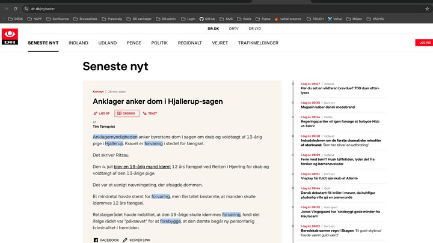Share the article on Facebook
This screenshot has width=433, height=243.
pyautogui.click(x=106, y=240)
